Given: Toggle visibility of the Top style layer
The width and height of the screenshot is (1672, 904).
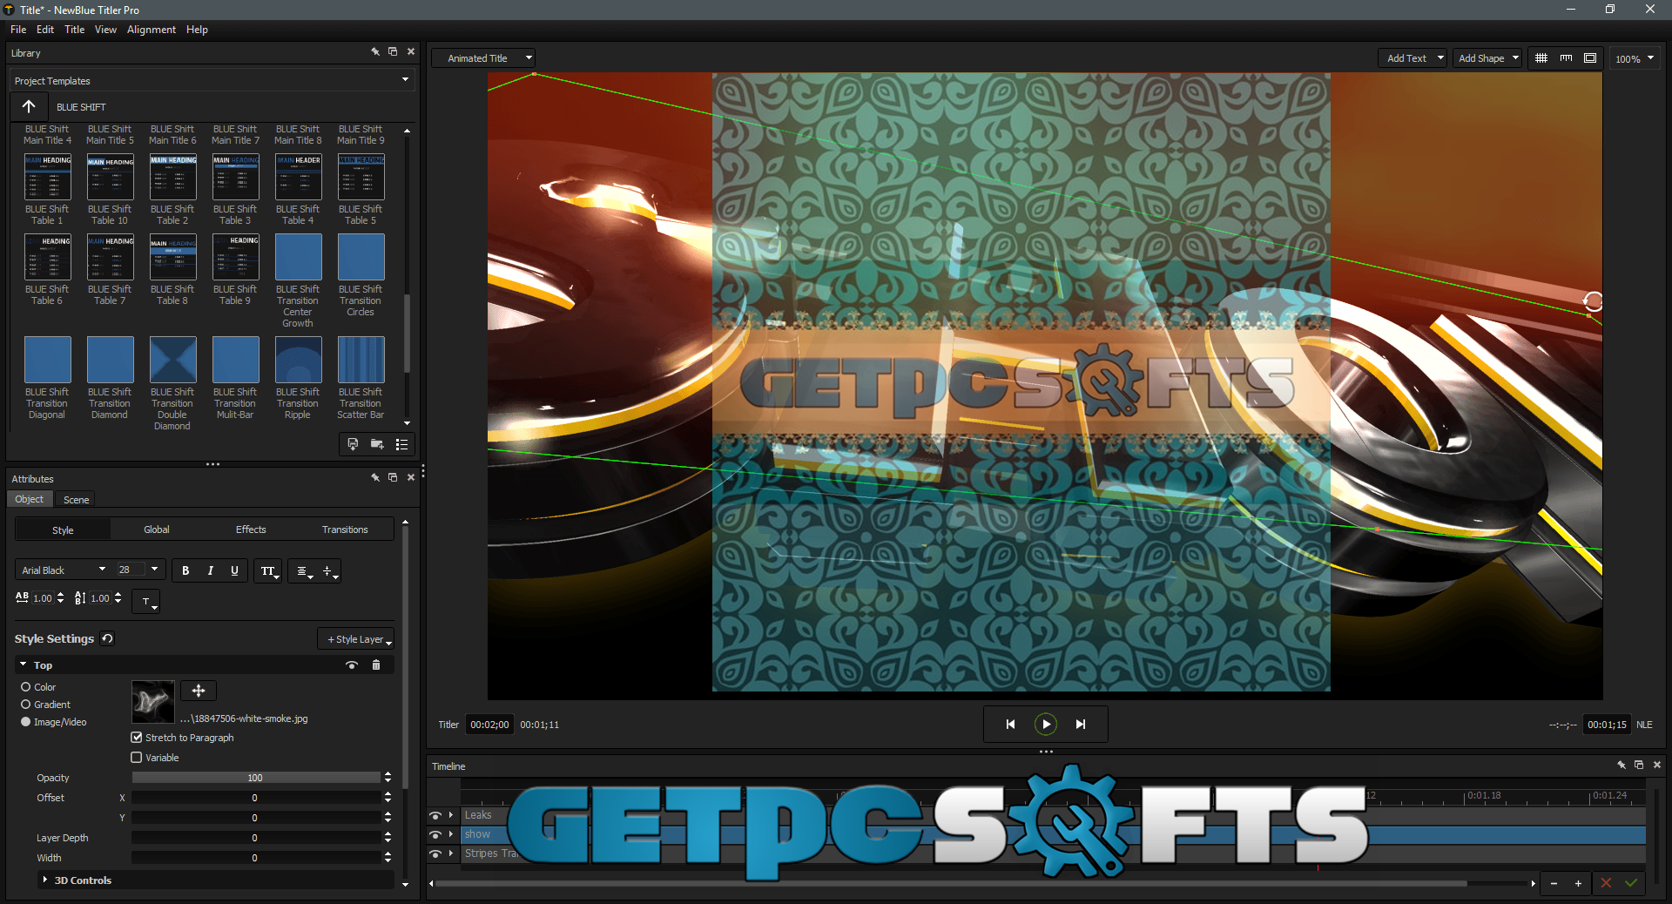Looking at the screenshot, I should (352, 665).
